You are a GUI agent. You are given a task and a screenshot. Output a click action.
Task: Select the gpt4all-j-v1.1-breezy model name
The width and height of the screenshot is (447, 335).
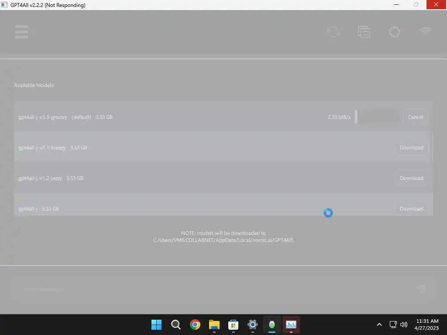[42, 147]
